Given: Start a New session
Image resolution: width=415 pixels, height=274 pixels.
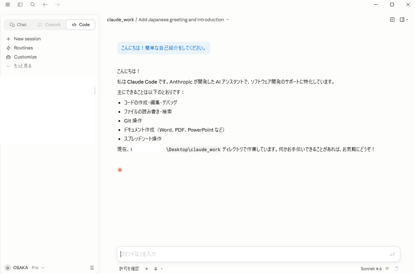Looking at the screenshot, I should (27, 39).
